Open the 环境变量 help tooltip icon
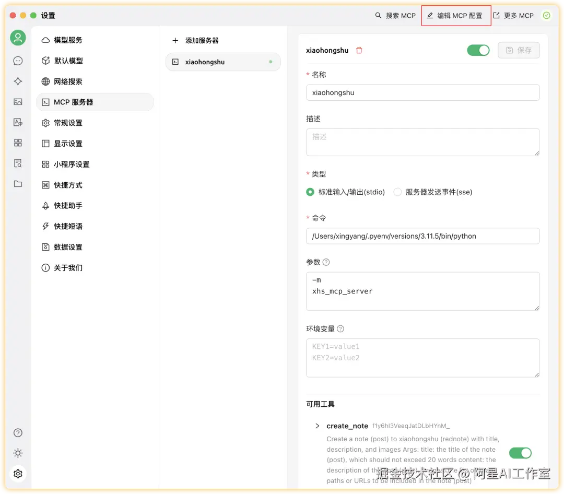 point(340,328)
